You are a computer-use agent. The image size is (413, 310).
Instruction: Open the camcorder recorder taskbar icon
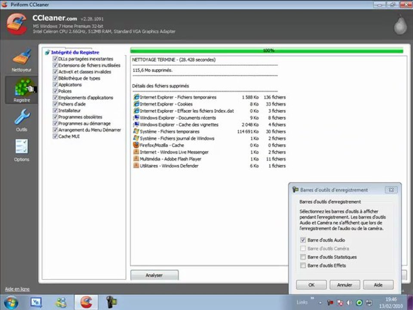pos(111,302)
